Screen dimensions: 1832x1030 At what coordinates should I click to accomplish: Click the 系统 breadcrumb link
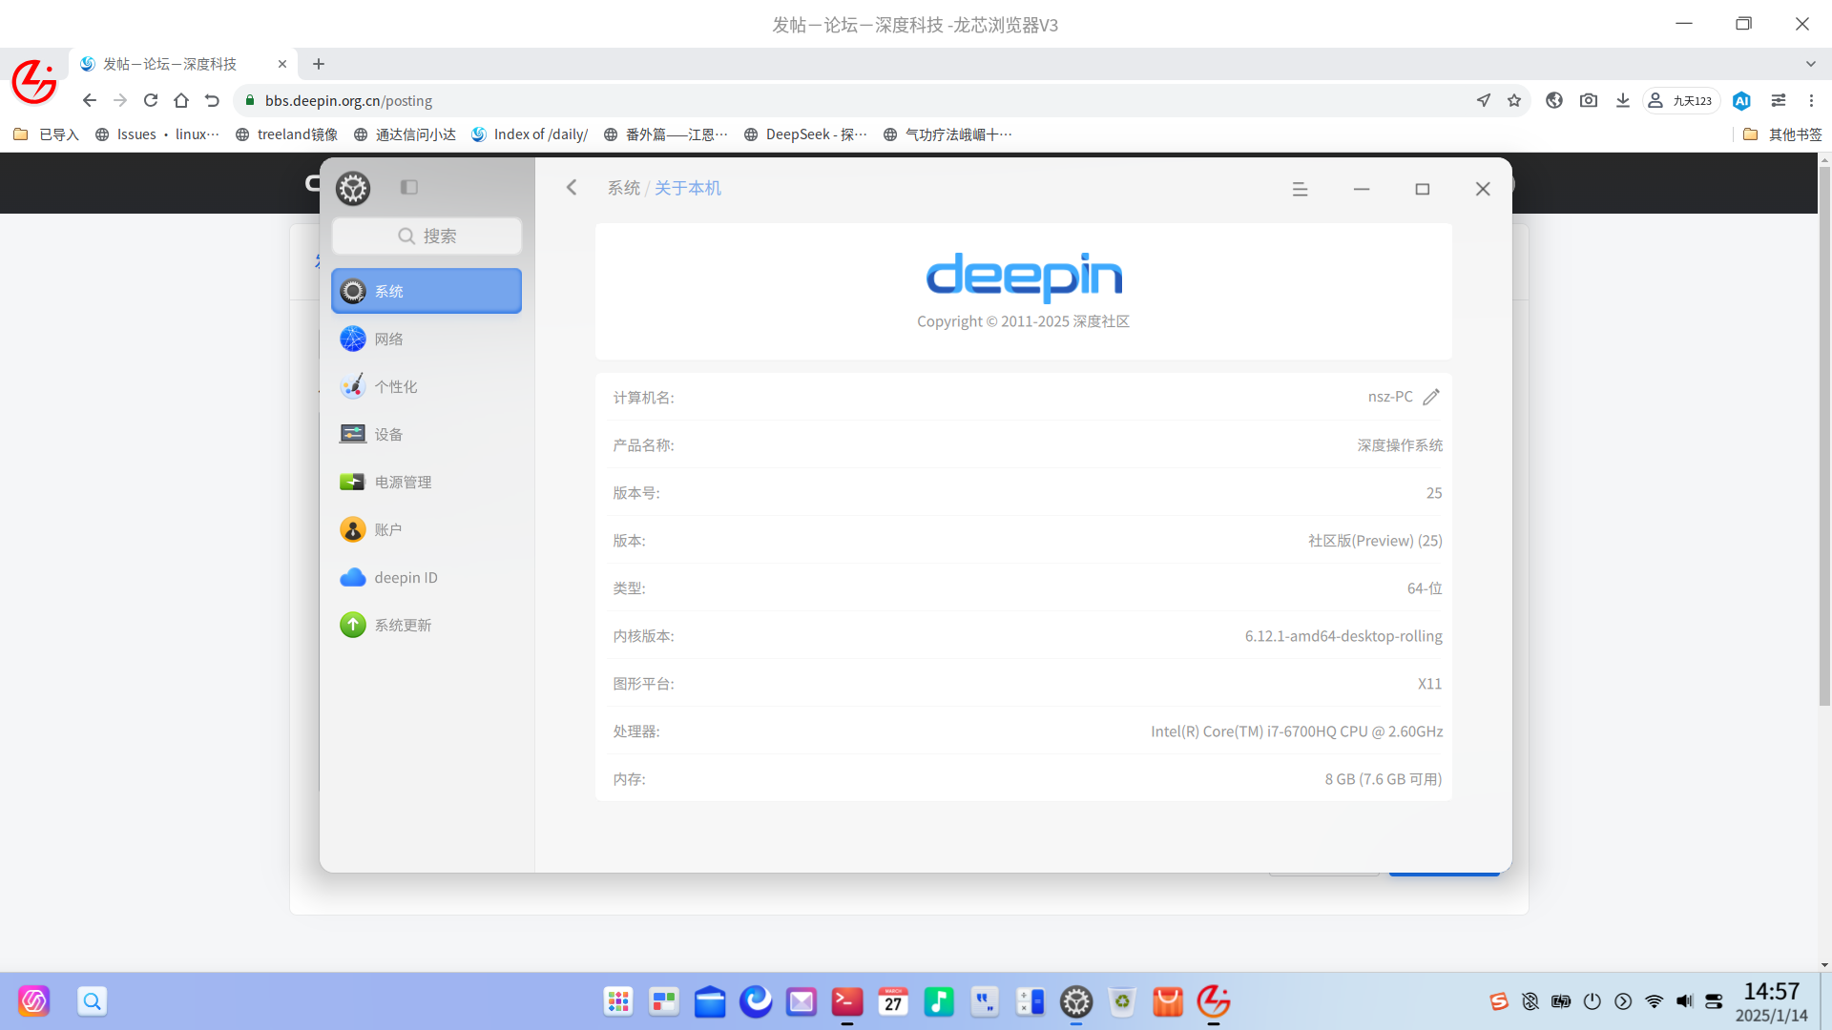(x=624, y=188)
